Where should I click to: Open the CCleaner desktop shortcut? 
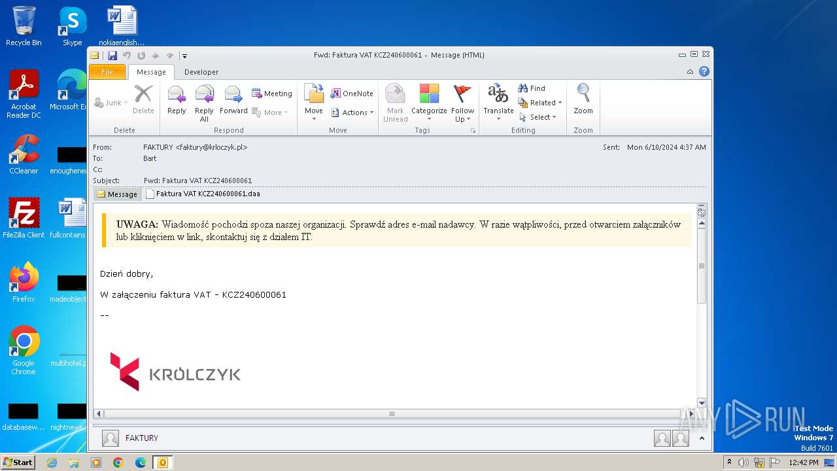pyautogui.click(x=24, y=154)
